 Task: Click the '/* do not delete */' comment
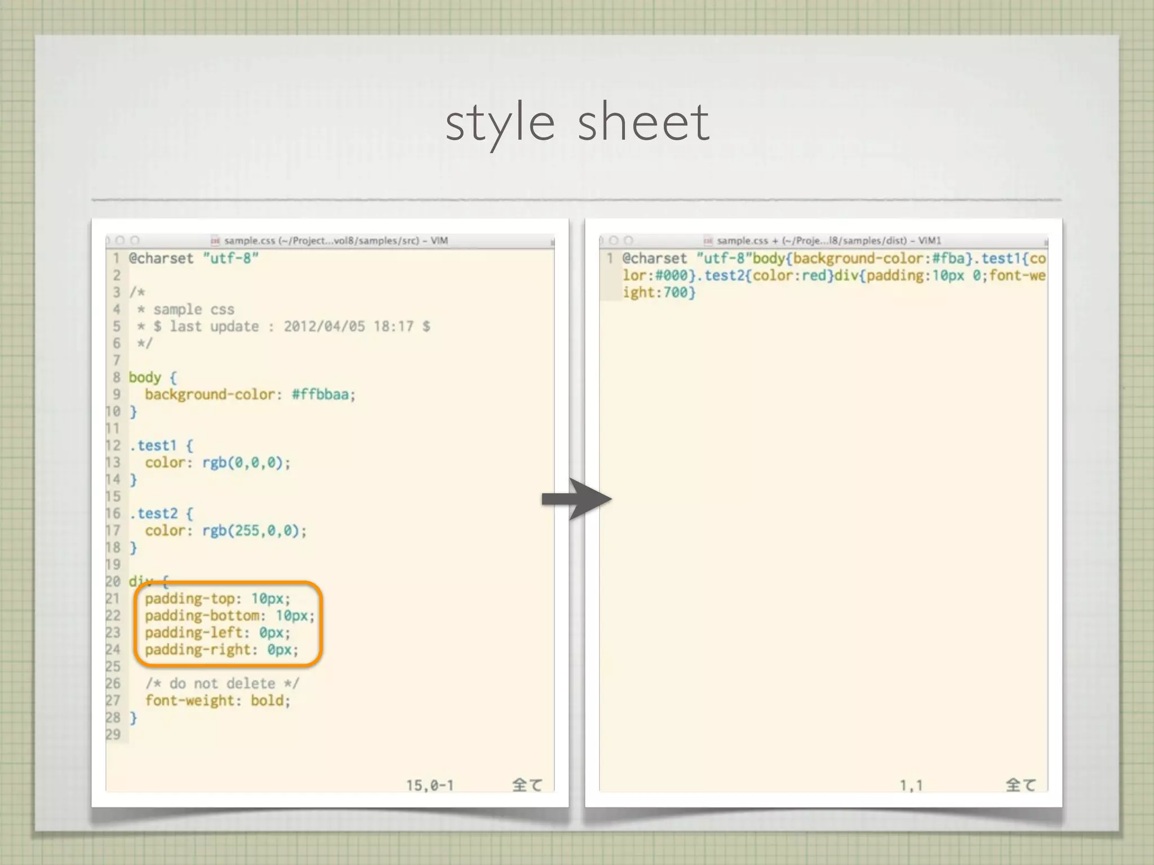click(223, 684)
